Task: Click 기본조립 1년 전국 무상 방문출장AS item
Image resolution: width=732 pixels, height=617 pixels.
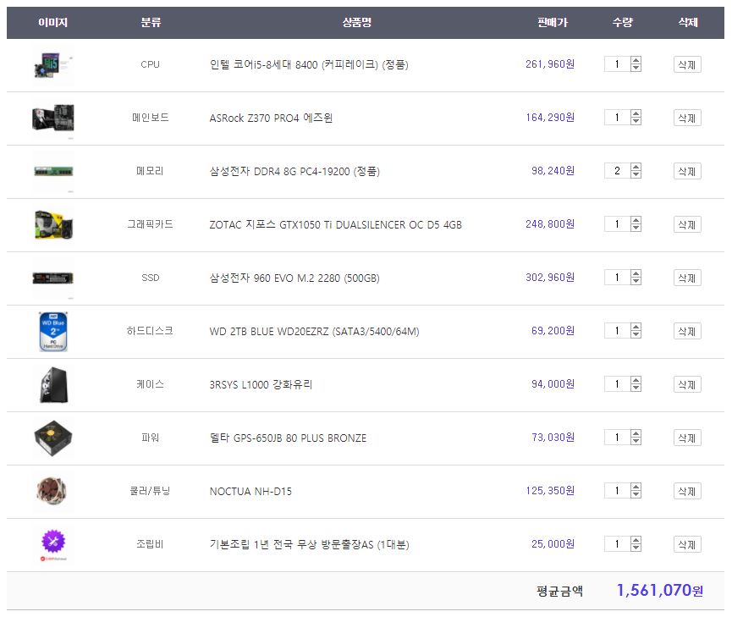Action: click(309, 544)
